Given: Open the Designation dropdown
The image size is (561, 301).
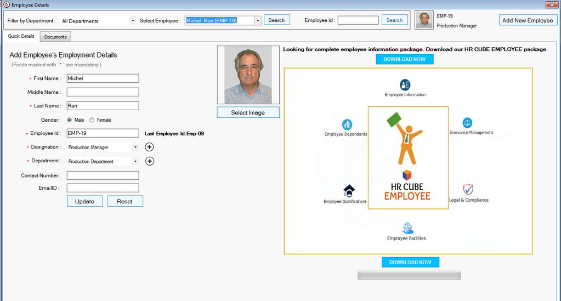Looking at the screenshot, I should [x=135, y=147].
